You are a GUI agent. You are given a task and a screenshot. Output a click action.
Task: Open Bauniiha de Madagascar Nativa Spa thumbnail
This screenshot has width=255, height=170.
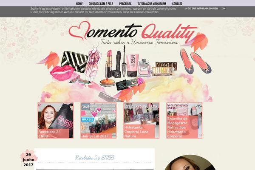[184, 120]
